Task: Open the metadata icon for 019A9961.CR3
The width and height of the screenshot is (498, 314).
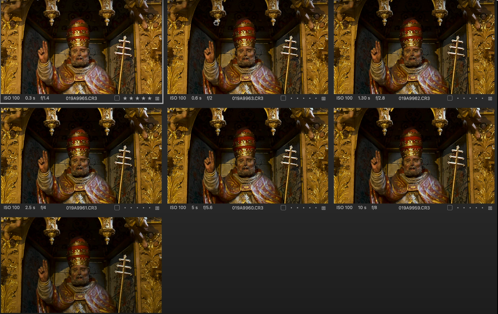Action: (157, 208)
